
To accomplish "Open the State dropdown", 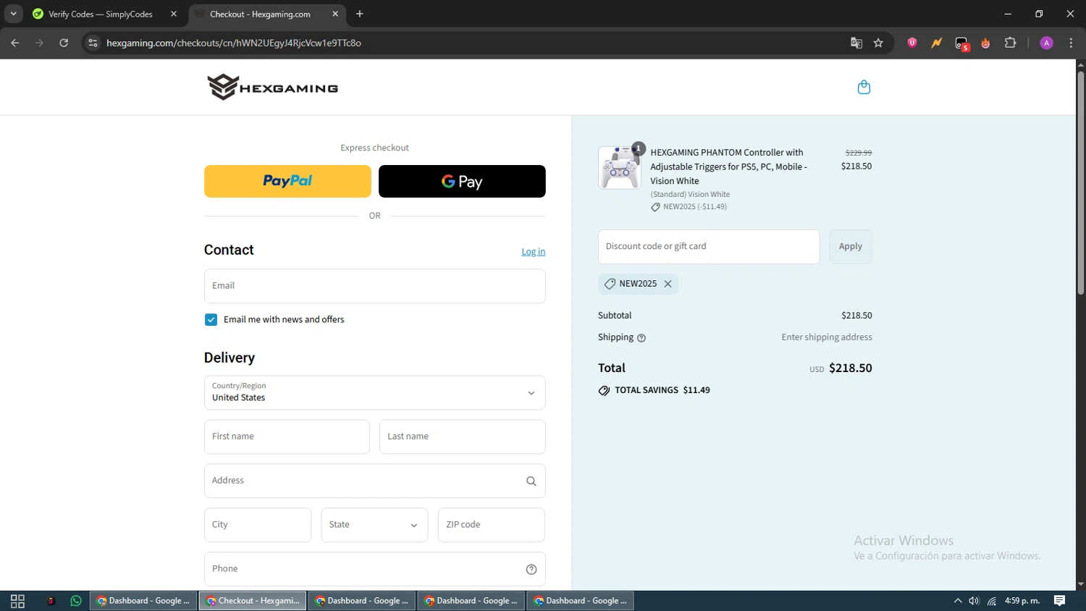I will 374,525.
